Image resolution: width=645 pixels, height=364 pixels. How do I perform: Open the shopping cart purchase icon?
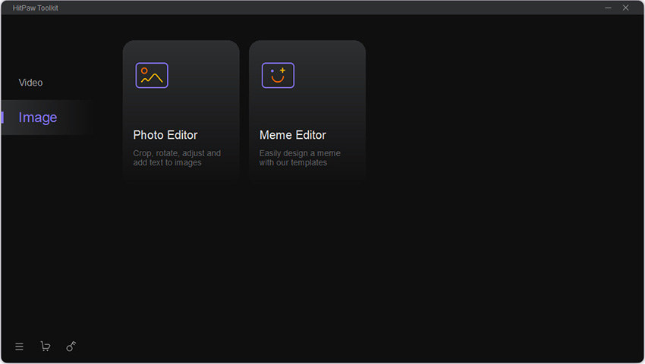pyautogui.click(x=46, y=347)
